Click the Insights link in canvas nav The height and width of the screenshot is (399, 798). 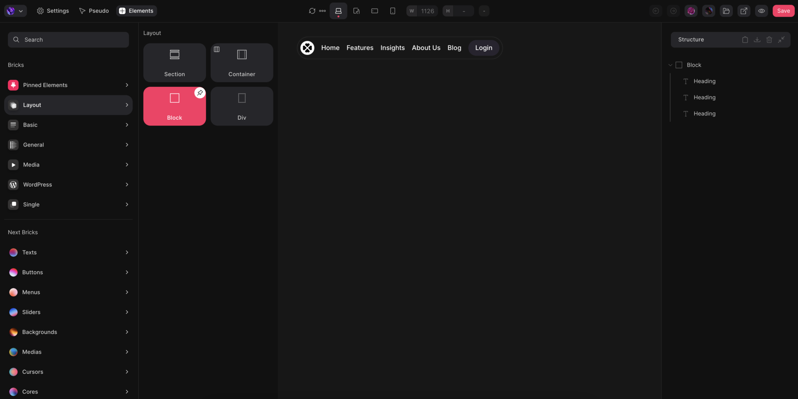pyautogui.click(x=392, y=48)
